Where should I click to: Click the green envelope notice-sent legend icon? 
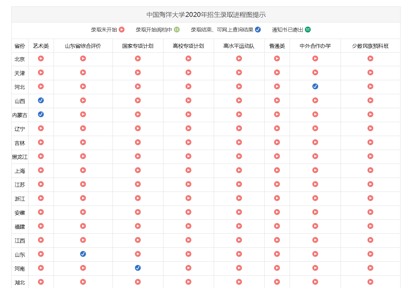[x=308, y=30]
